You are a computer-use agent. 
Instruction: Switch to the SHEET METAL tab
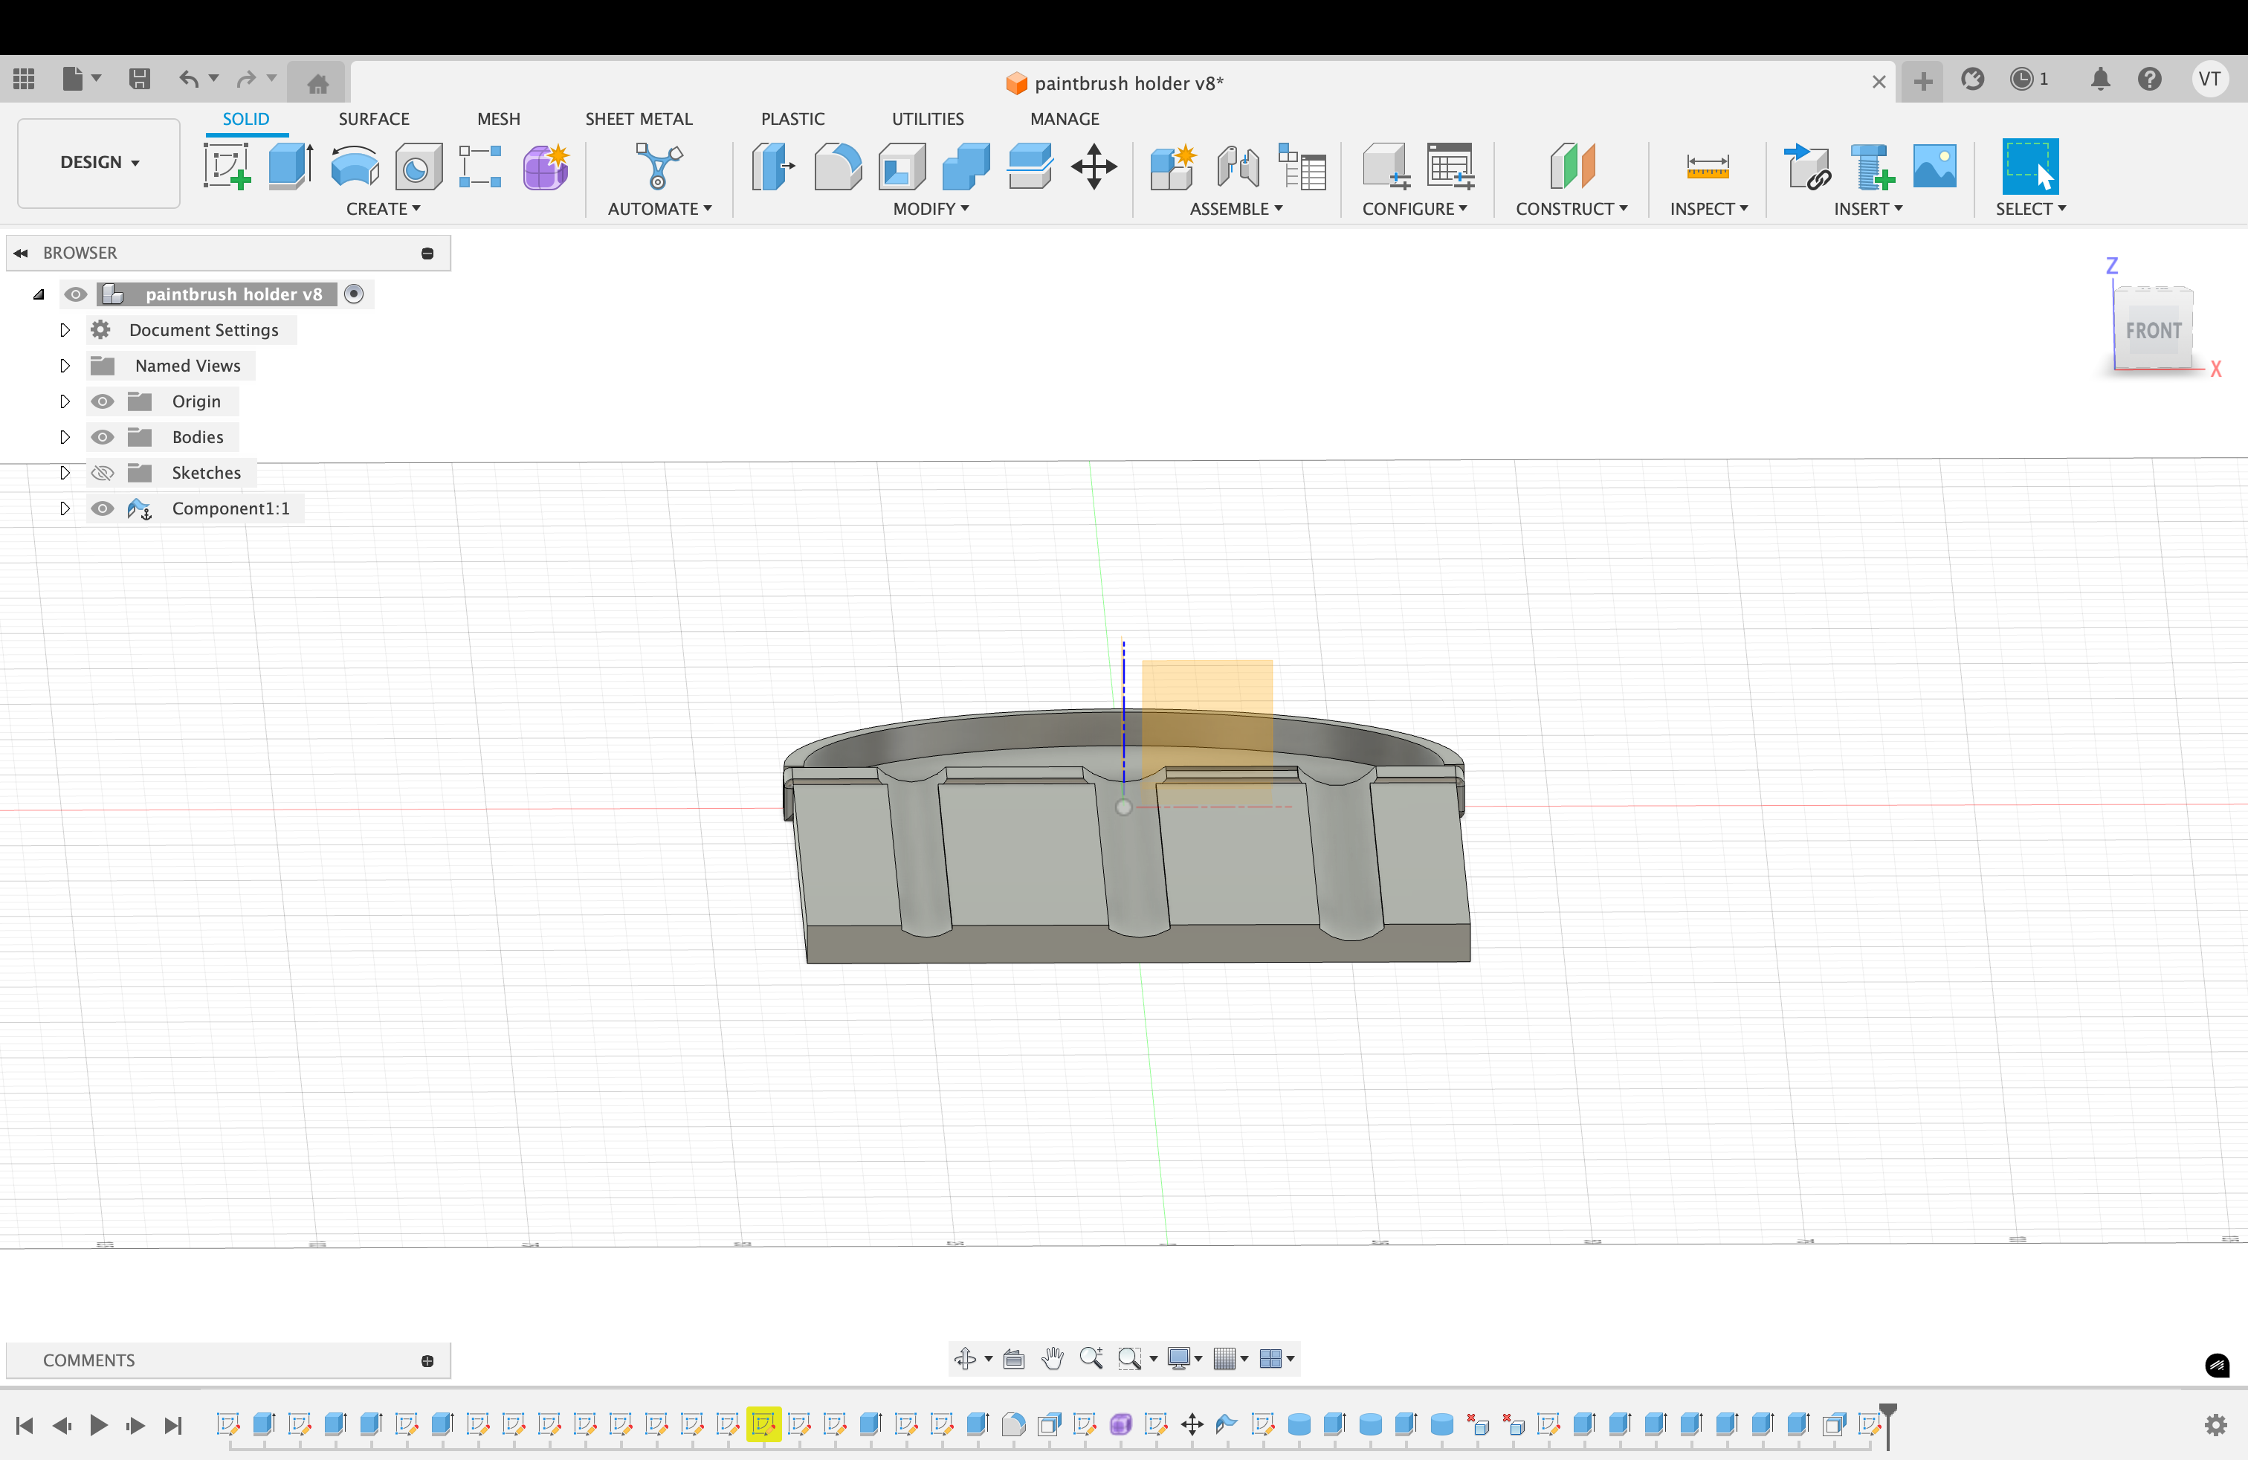click(x=638, y=119)
